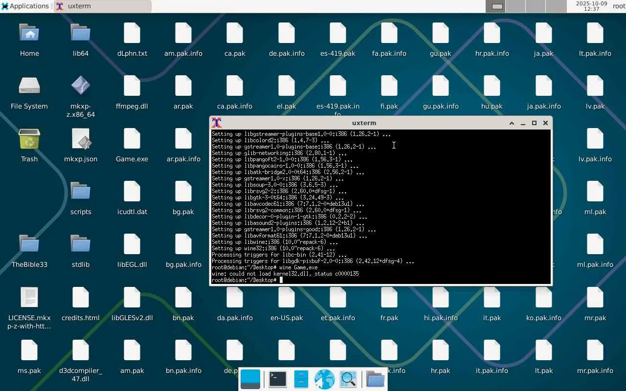
Task: Select the mkxp.json file icon
Action: coord(81,139)
